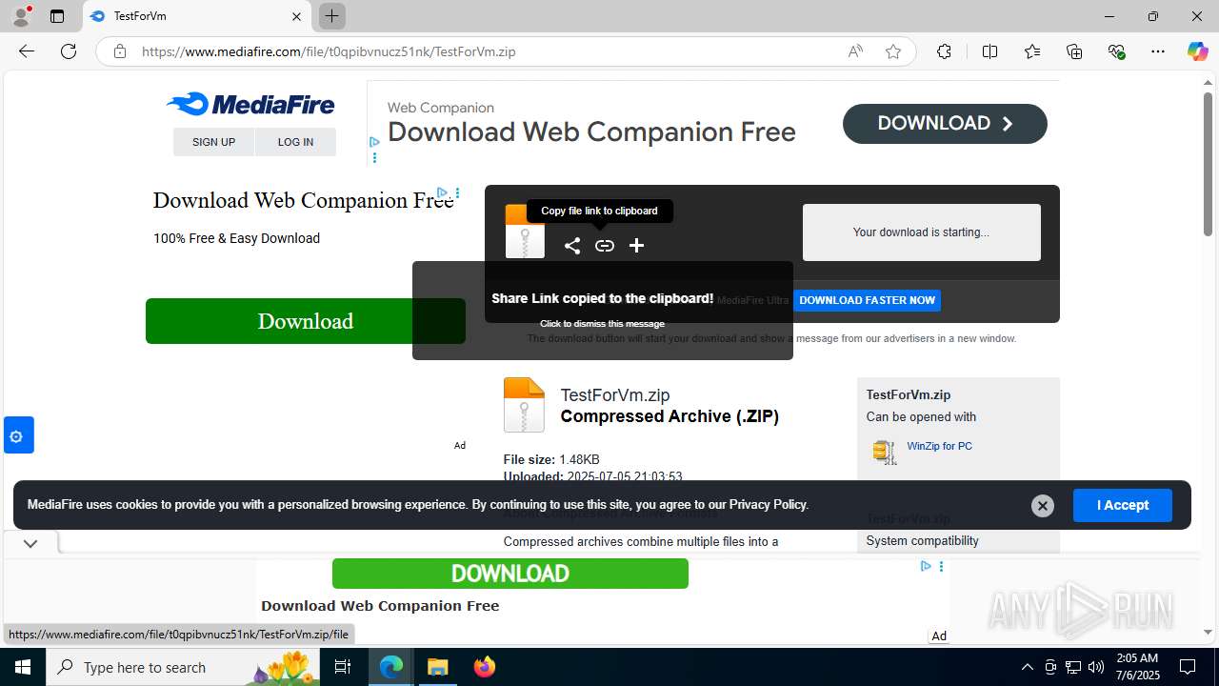Click bottom green DOWNLOAD ad button
The height and width of the screenshot is (686, 1219).
(x=510, y=574)
